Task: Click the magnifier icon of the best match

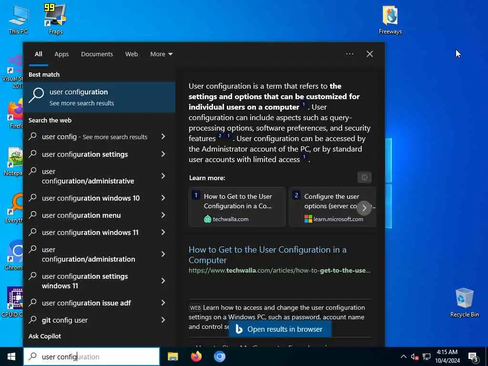Action: [x=36, y=95]
